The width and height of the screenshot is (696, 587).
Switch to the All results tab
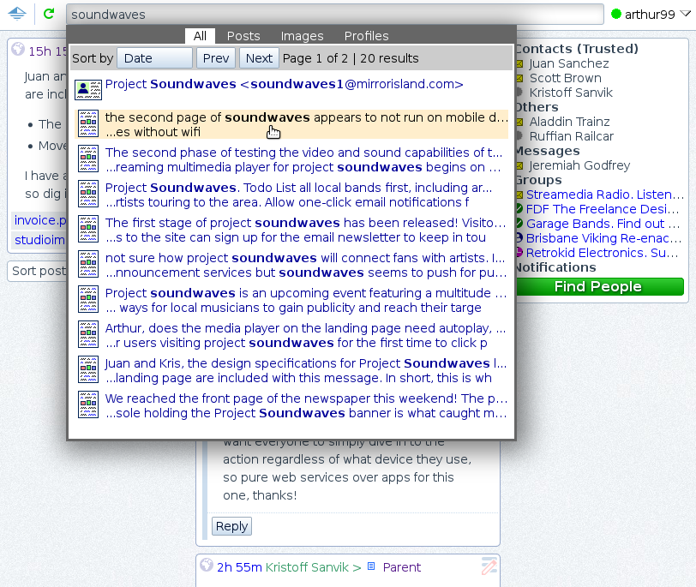click(x=200, y=36)
